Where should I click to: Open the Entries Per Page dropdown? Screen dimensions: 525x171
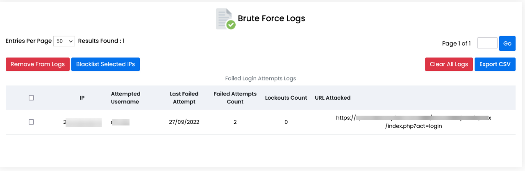coord(64,41)
